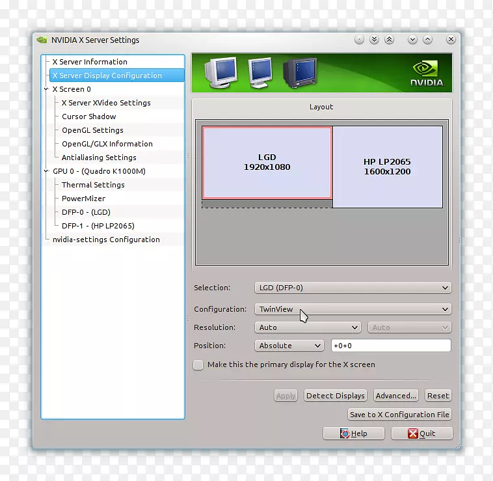Image resolution: width=493 pixels, height=481 pixels.
Task: Open Thermal Settings page
Action: (93, 185)
